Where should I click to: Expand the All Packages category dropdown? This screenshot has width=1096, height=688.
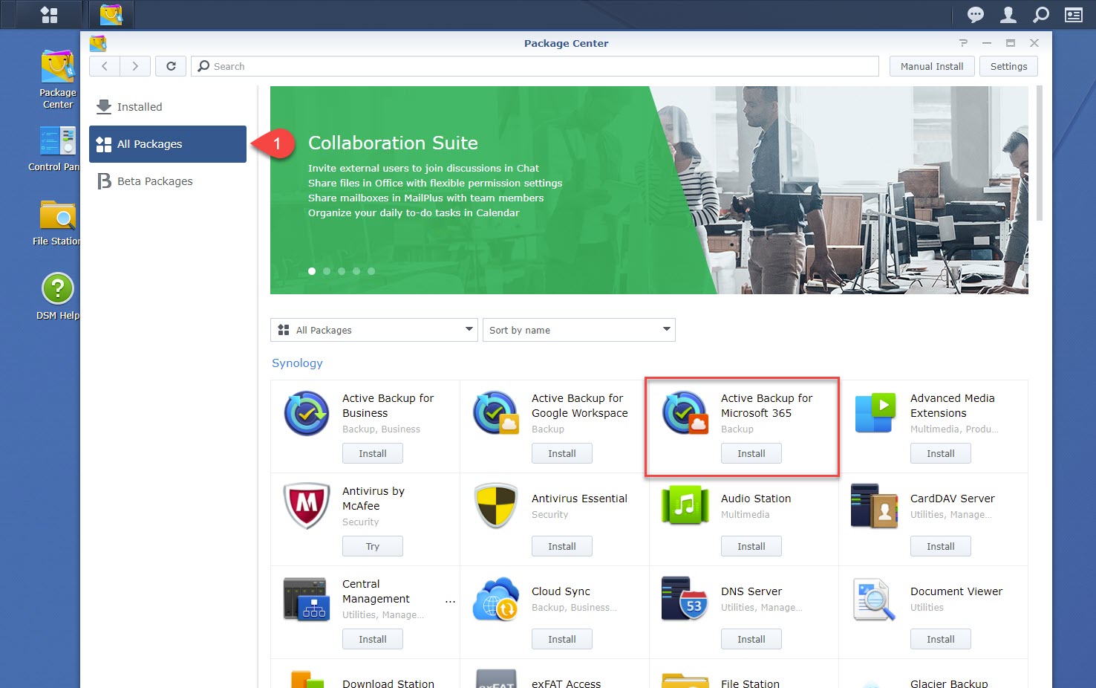click(x=374, y=330)
